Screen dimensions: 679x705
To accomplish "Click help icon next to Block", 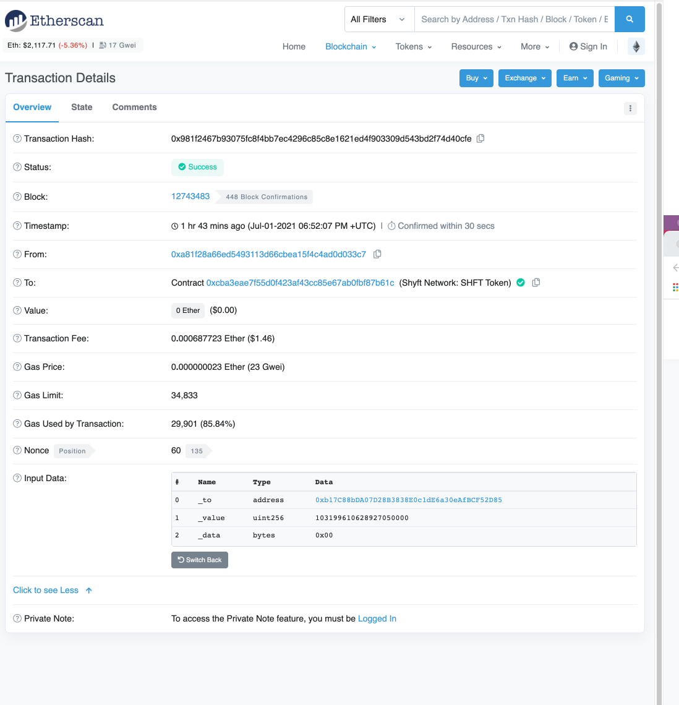I will (x=17, y=197).
